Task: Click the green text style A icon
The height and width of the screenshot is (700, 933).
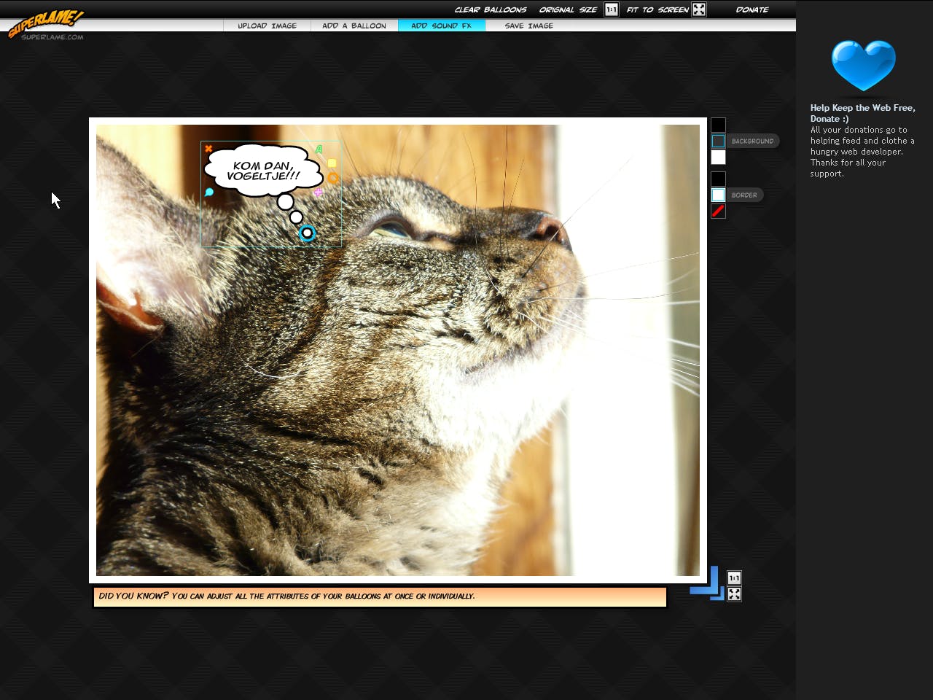Action: click(x=319, y=149)
